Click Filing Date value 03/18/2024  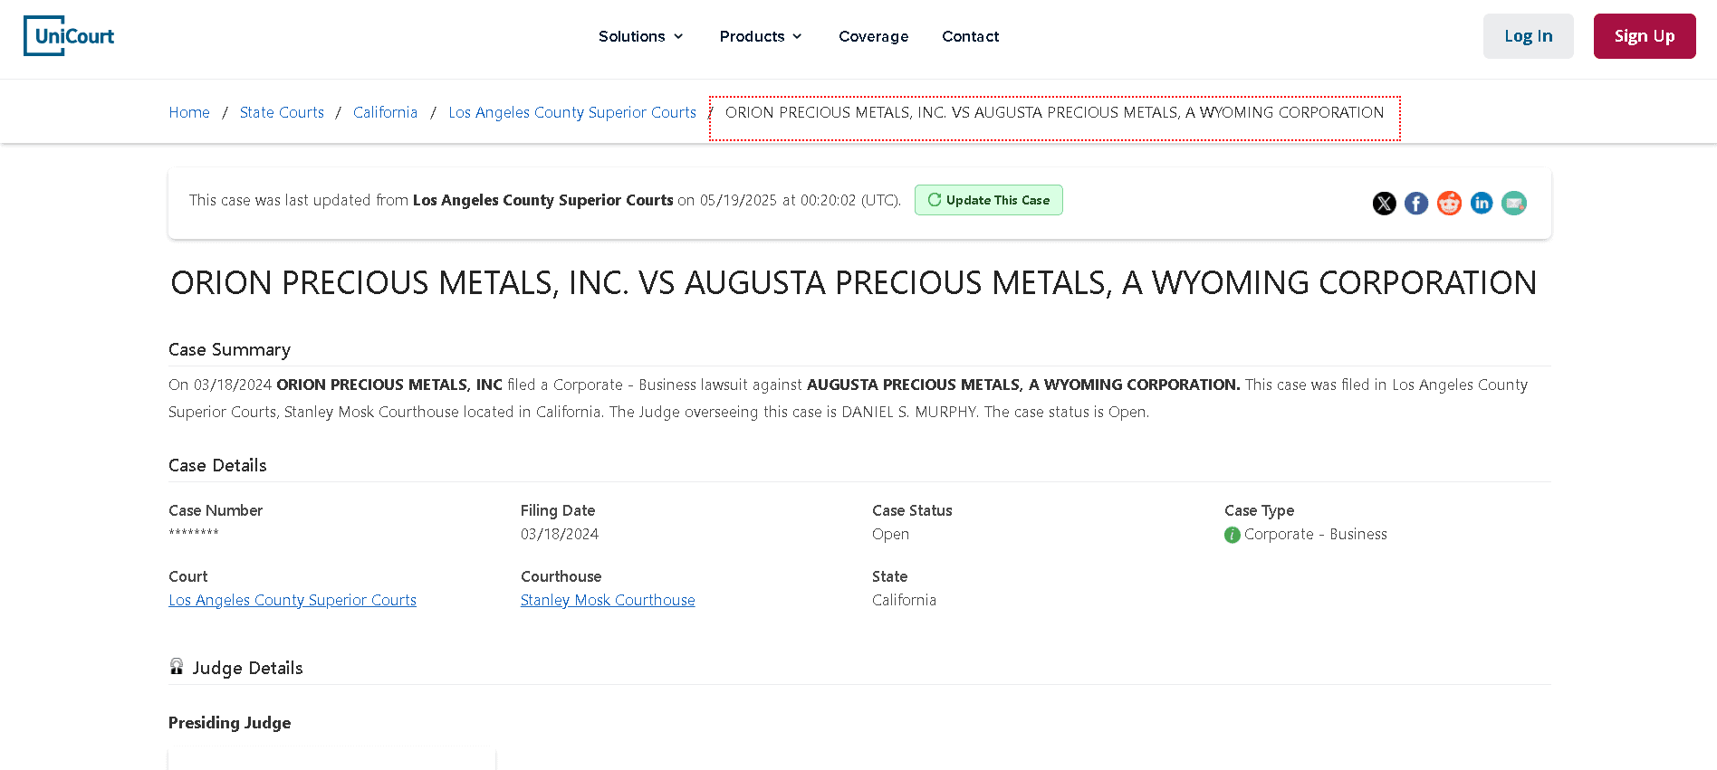click(560, 534)
